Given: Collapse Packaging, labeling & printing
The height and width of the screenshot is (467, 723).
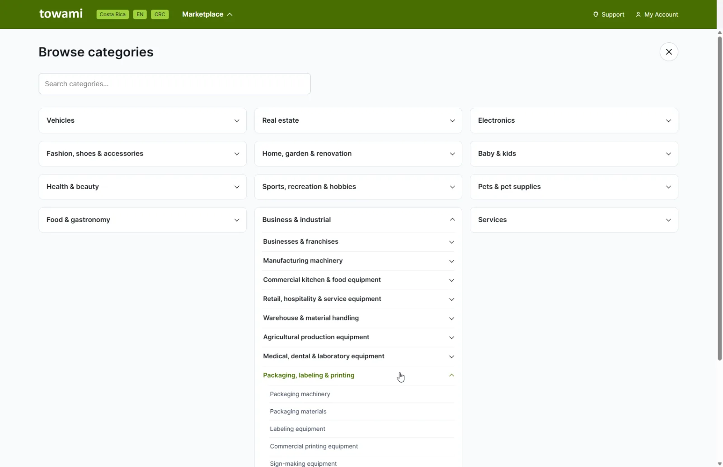Looking at the screenshot, I should point(358,375).
